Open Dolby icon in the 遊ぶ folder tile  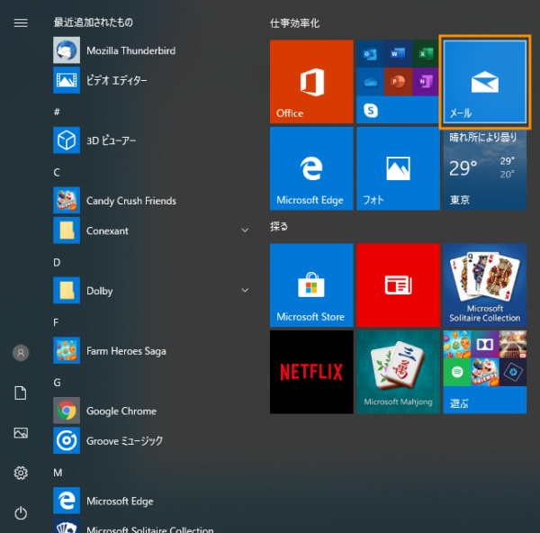[x=485, y=344]
